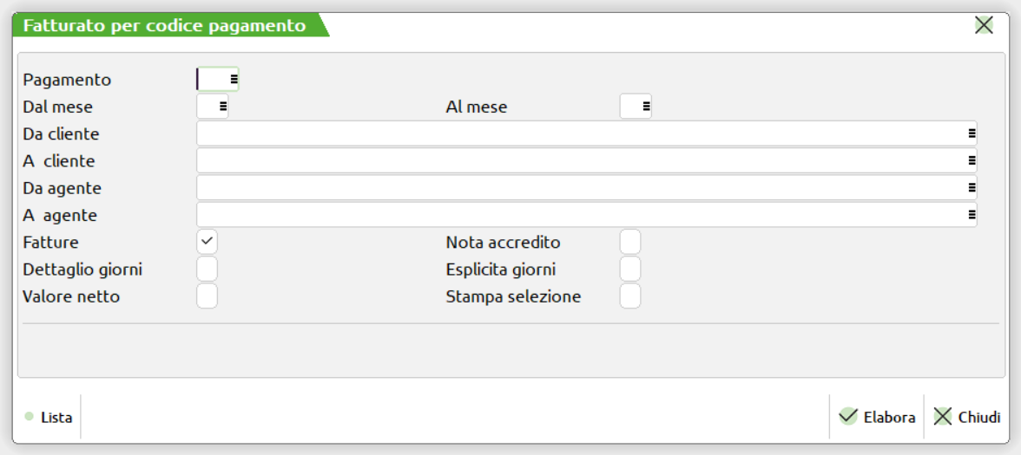The height and width of the screenshot is (455, 1021).
Task: Uncheck the Fatture checkbox
Action: (207, 242)
